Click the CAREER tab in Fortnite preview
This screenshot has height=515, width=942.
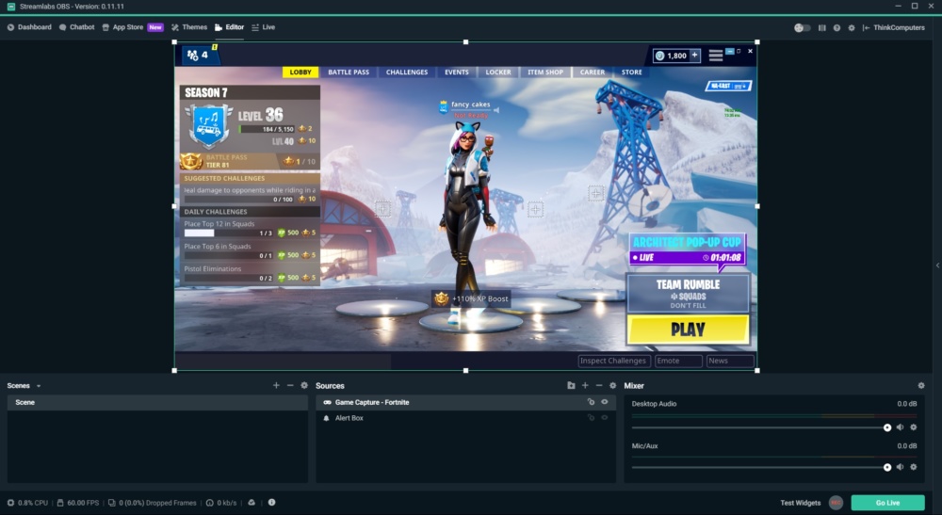tap(593, 72)
